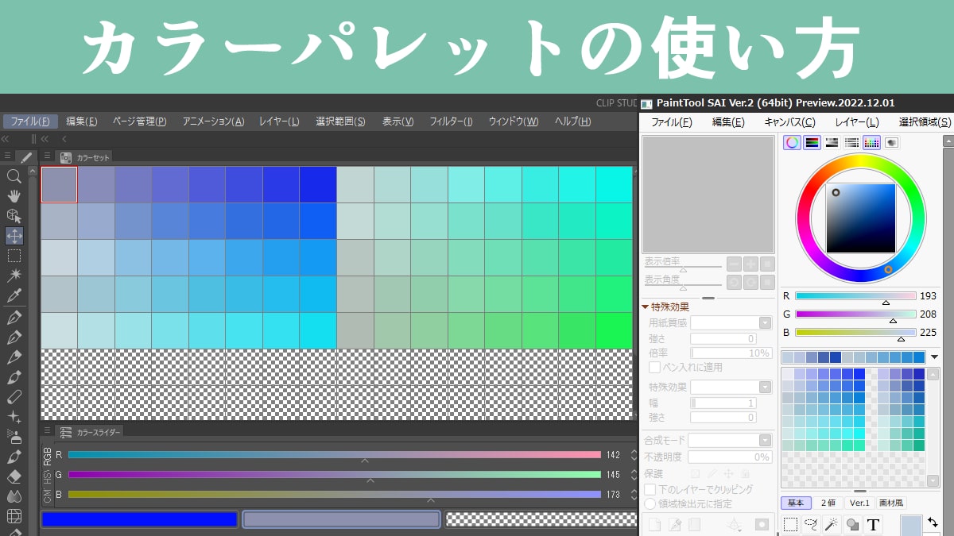Pick the bright green swatch in color set
The image size is (954, 536).
point(614,330)
